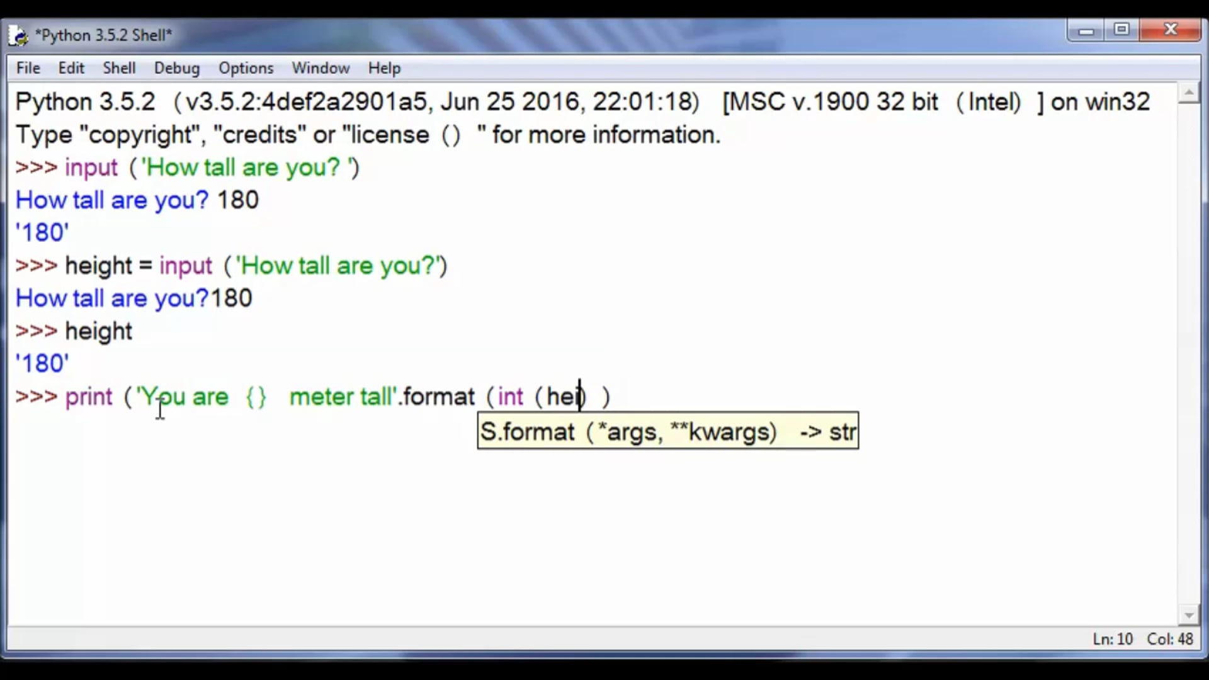
Task: Click the print statement on the last prompt line
Action: (x=88, y=397)
